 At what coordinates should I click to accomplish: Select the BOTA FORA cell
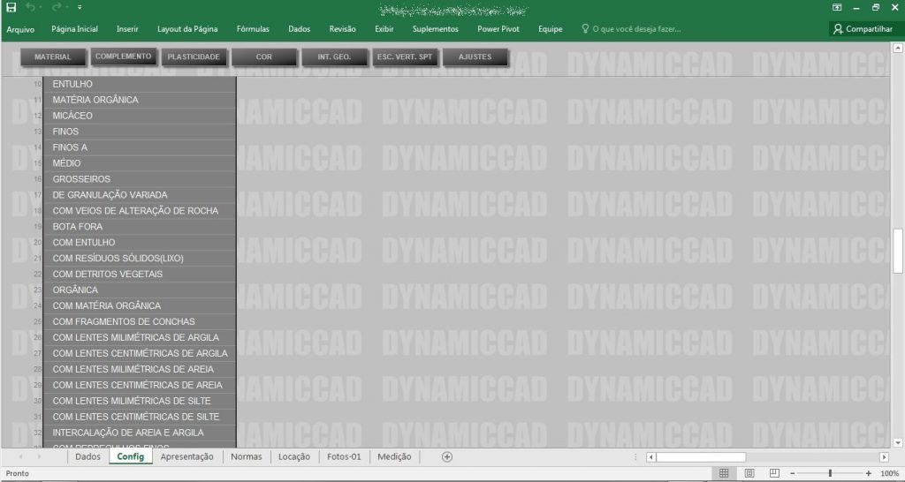click(x=140, y=227)
